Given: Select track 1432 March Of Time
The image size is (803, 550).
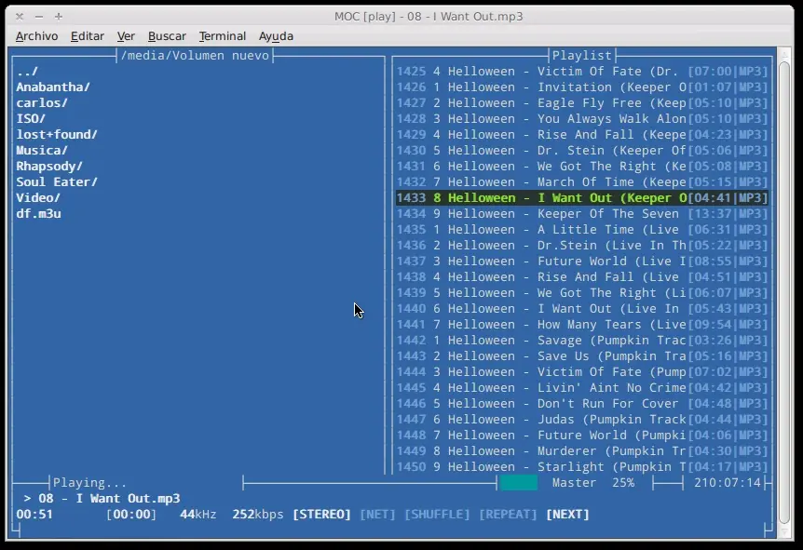Looking at the screenshot, I should (582, 182).
